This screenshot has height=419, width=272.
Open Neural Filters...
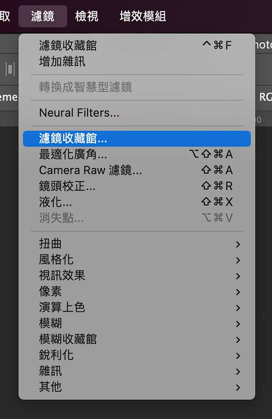136,113
